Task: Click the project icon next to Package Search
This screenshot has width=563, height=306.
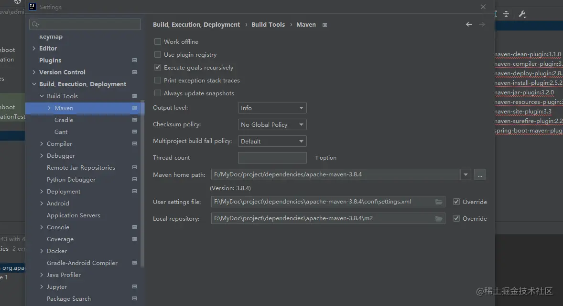Action: pos(135,298)
